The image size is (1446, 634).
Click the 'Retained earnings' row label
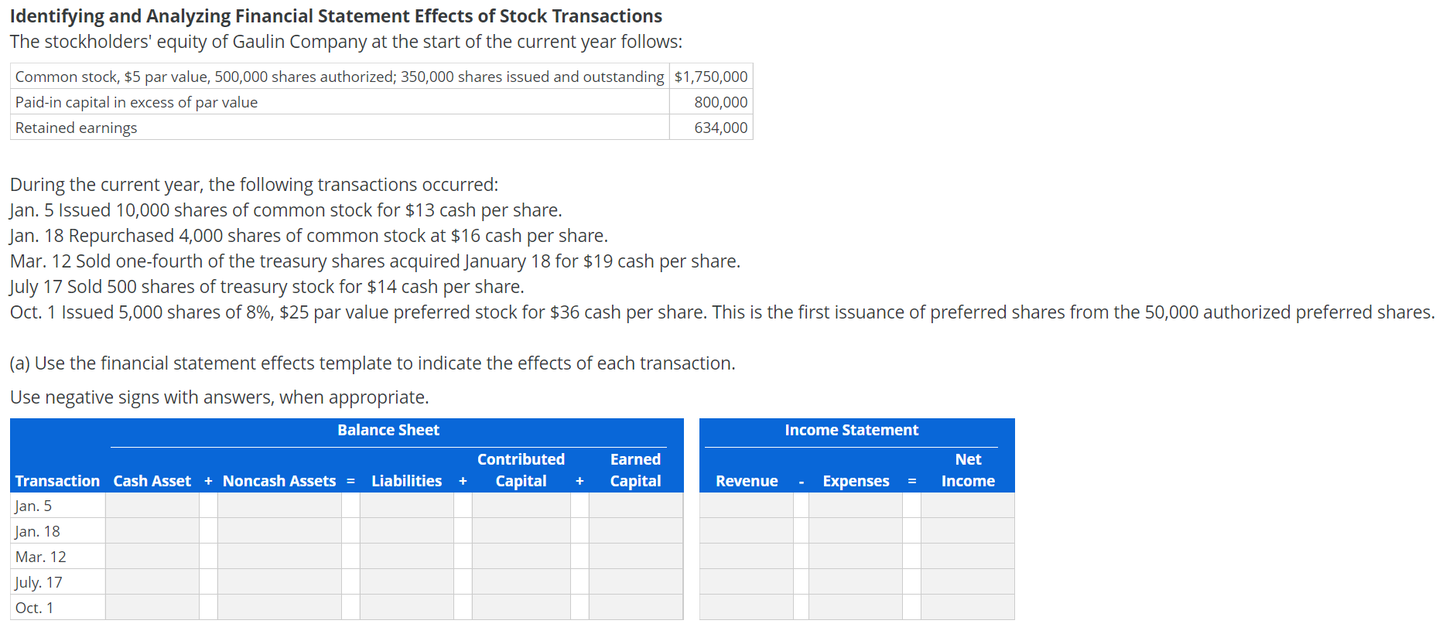[x=76, y=128]
